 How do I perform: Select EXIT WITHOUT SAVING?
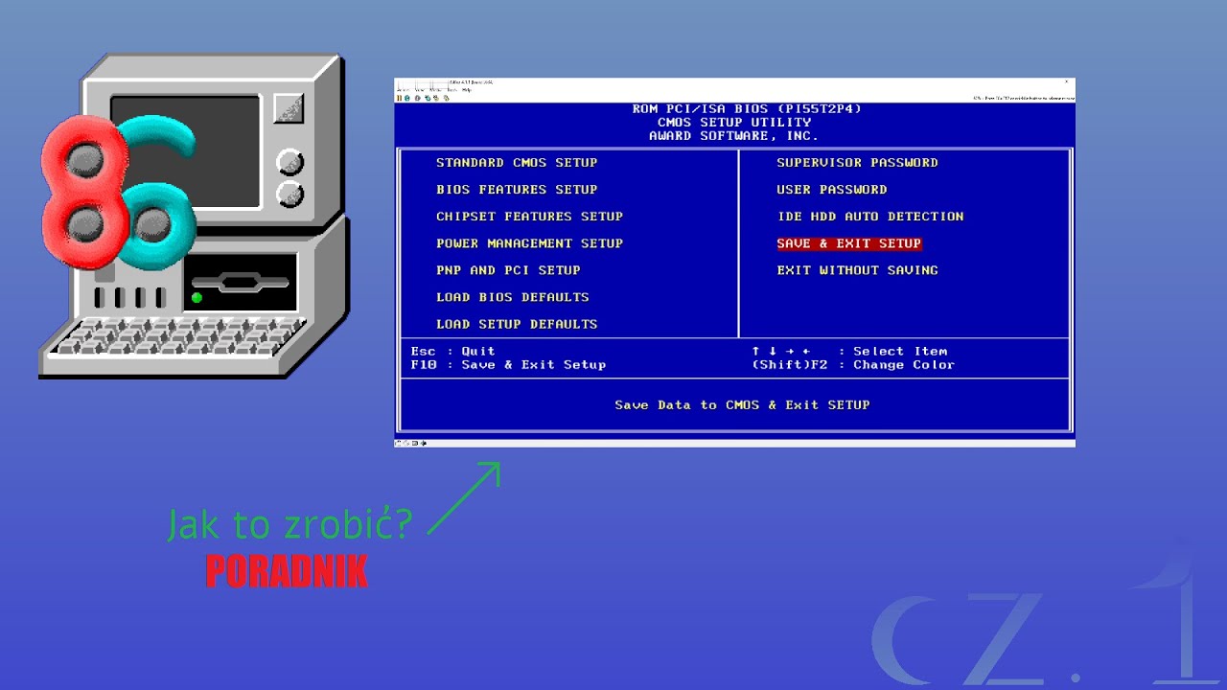[857, 270]
